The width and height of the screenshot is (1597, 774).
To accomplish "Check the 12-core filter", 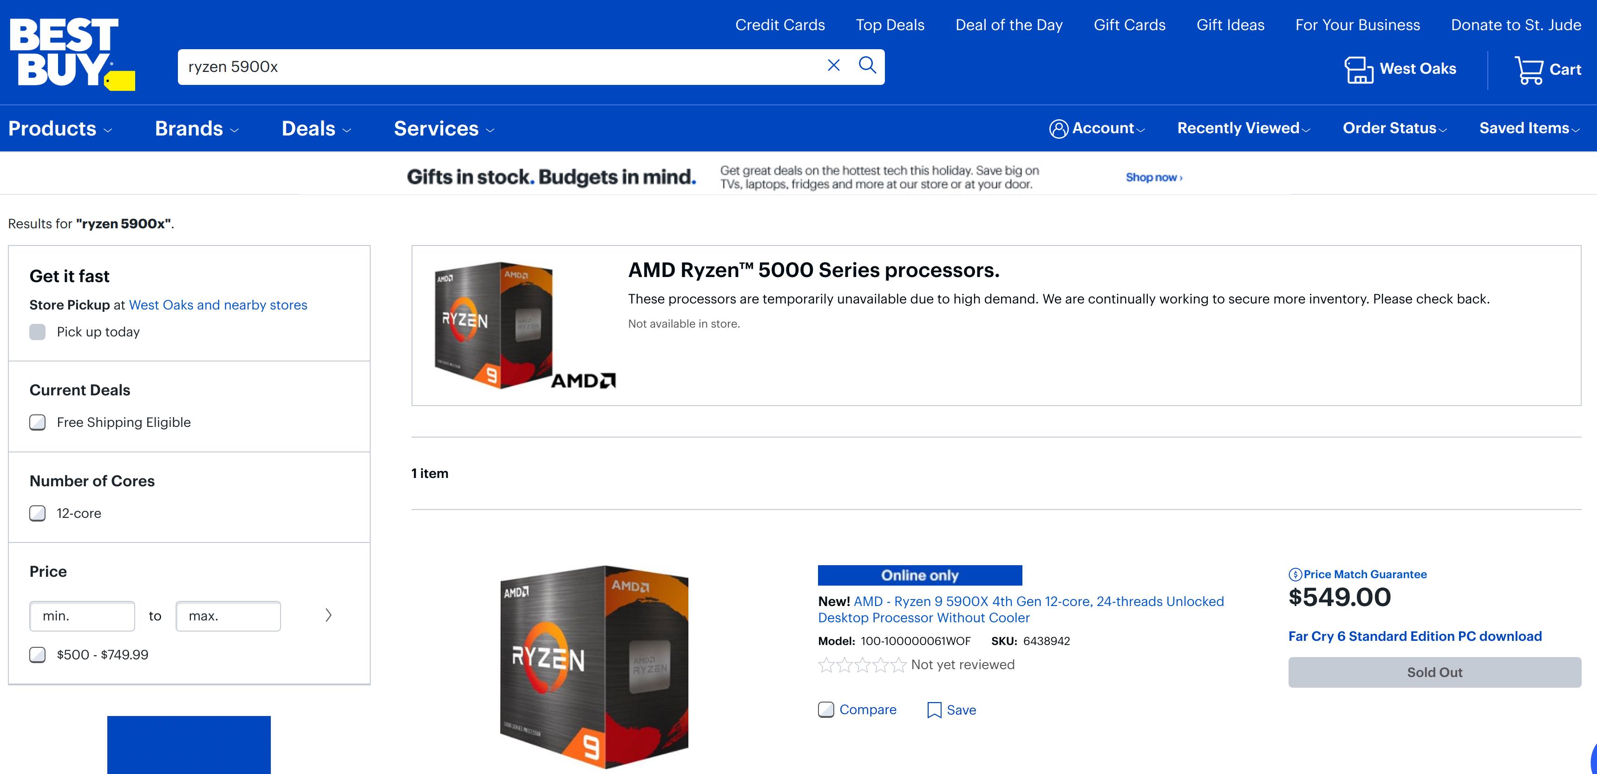I will pyautogui.click(x=38, y=513).
